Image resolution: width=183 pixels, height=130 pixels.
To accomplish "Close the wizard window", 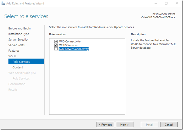I will tap(177, 3).
